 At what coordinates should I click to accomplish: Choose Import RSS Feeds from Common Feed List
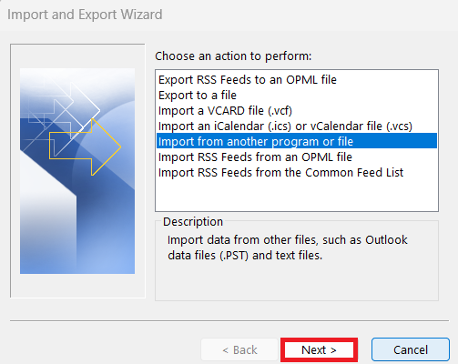pos(280,173)
